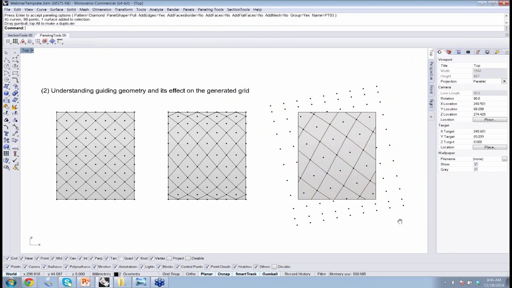Click the Millimeters units in status bar
Image resolution: width=512 pixels, height=288 pixels.
[x=102, y=274]
